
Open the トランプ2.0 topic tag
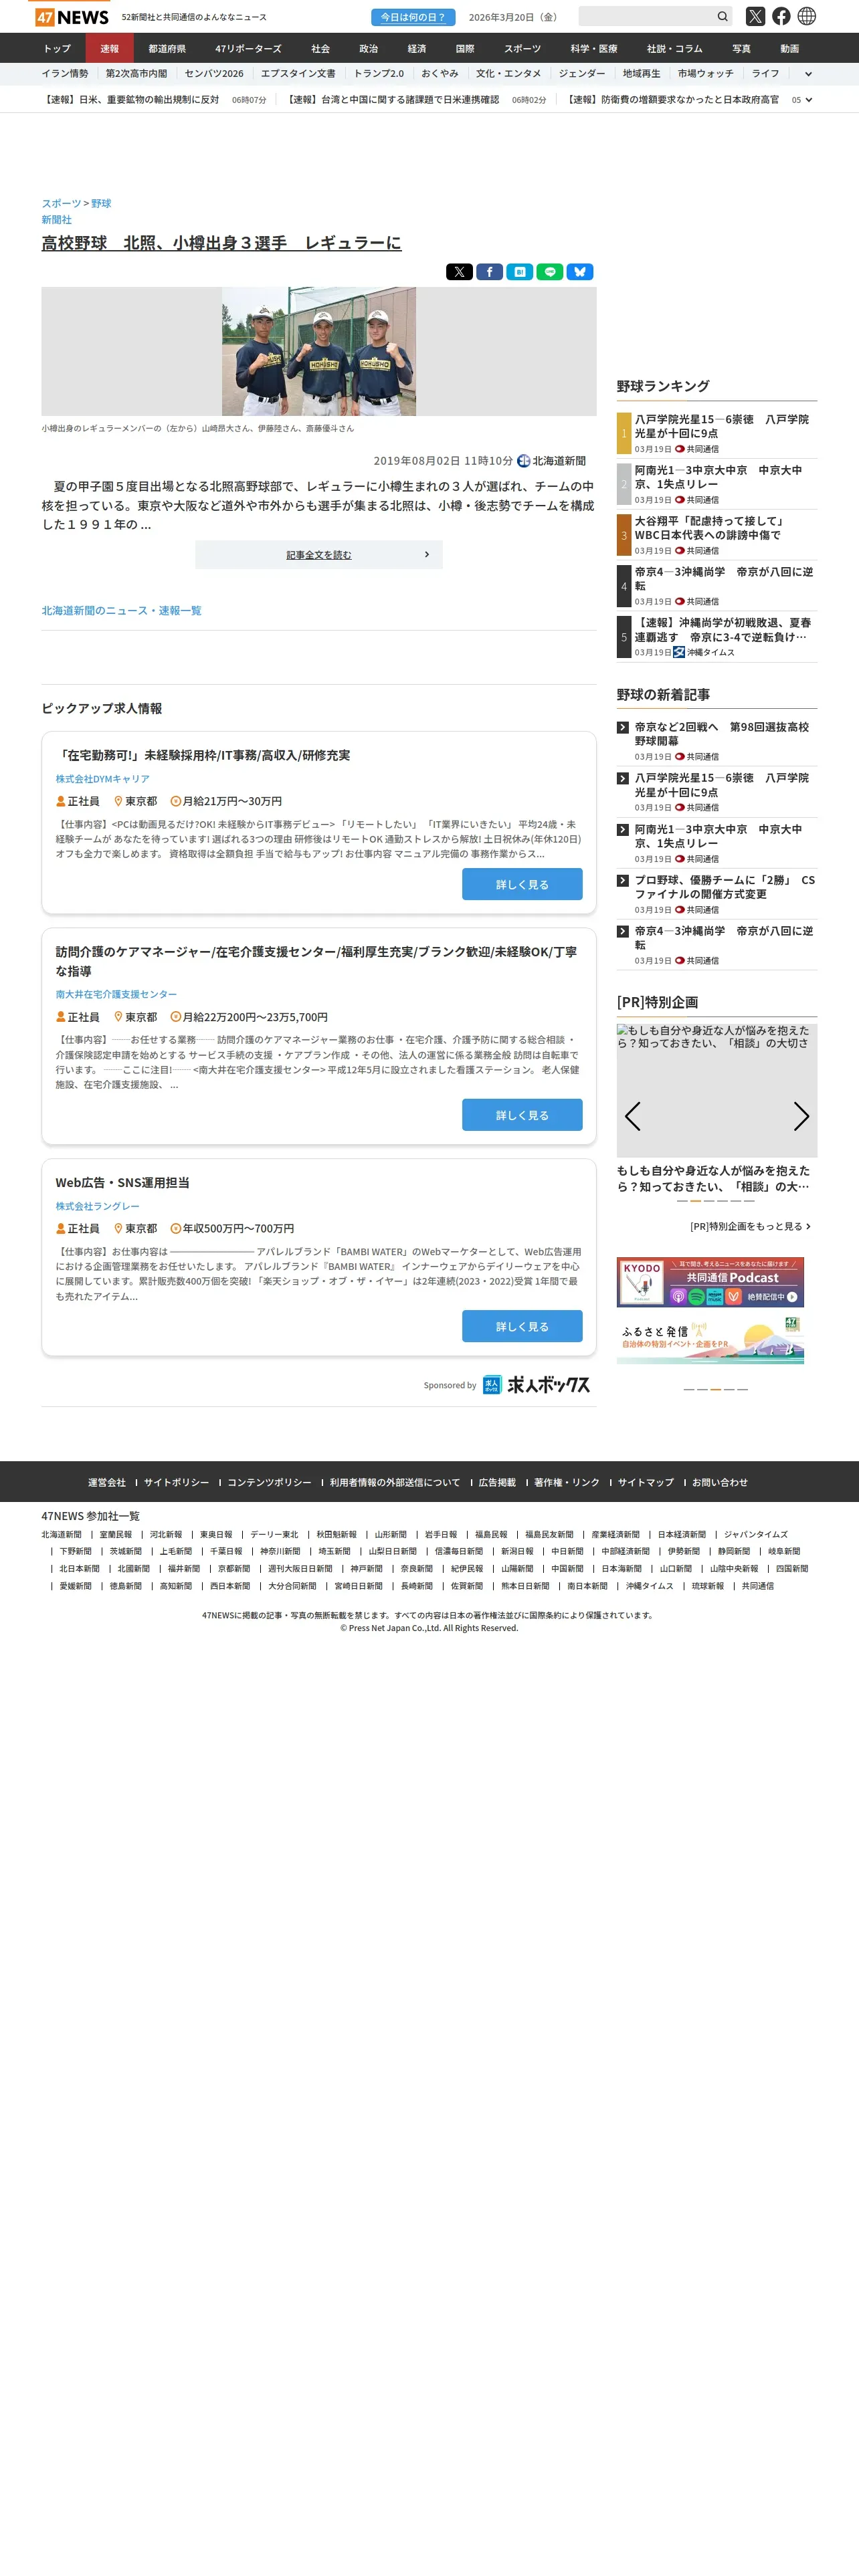coord(378,74)
